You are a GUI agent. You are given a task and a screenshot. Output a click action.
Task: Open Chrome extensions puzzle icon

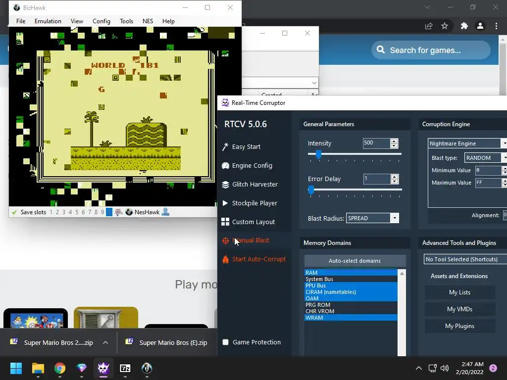464,26
